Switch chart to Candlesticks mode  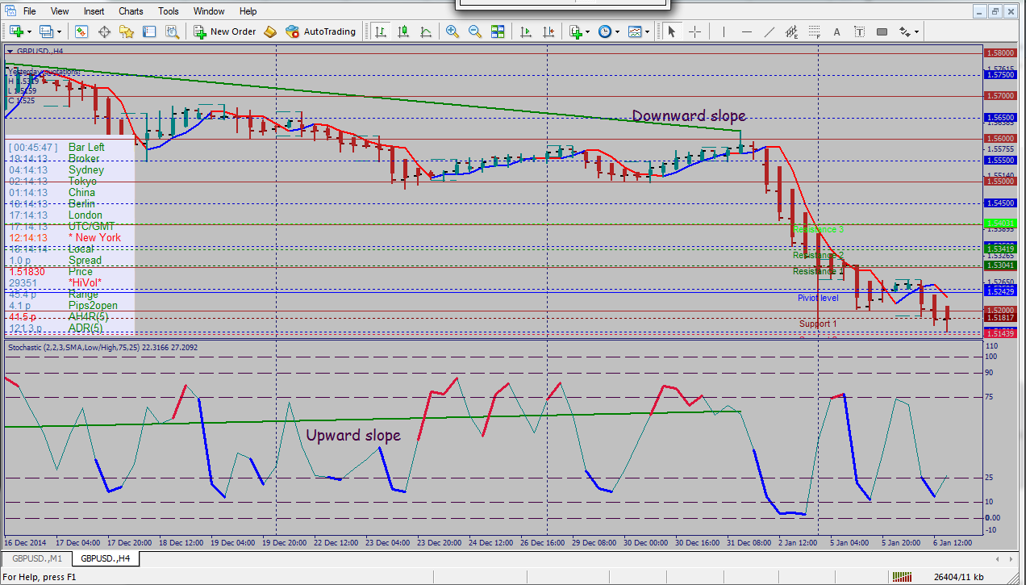point(403,31)
